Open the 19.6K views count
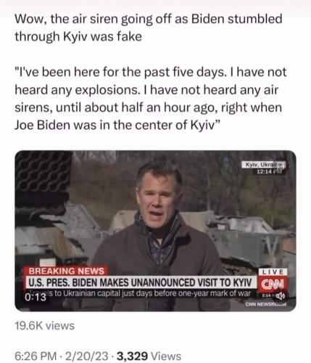This screenshot has width=311, height=363. point(44,326)
